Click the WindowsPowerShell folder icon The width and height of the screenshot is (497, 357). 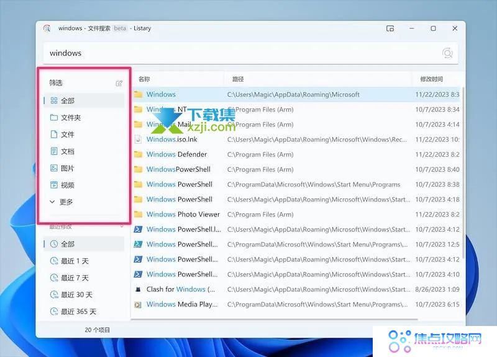(138, 169)
